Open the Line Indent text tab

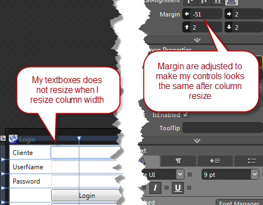pos(215,161)
